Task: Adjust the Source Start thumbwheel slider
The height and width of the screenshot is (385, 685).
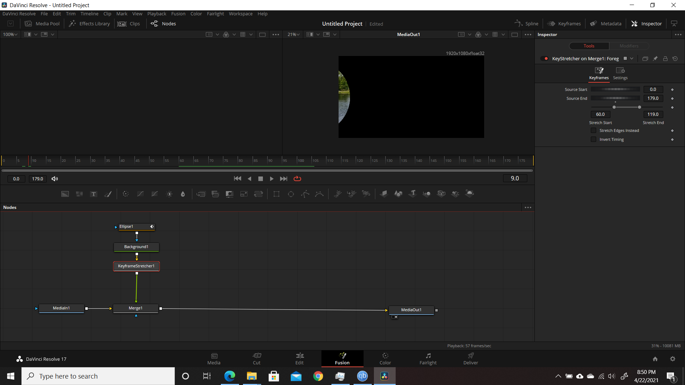Action: point(616,89)
